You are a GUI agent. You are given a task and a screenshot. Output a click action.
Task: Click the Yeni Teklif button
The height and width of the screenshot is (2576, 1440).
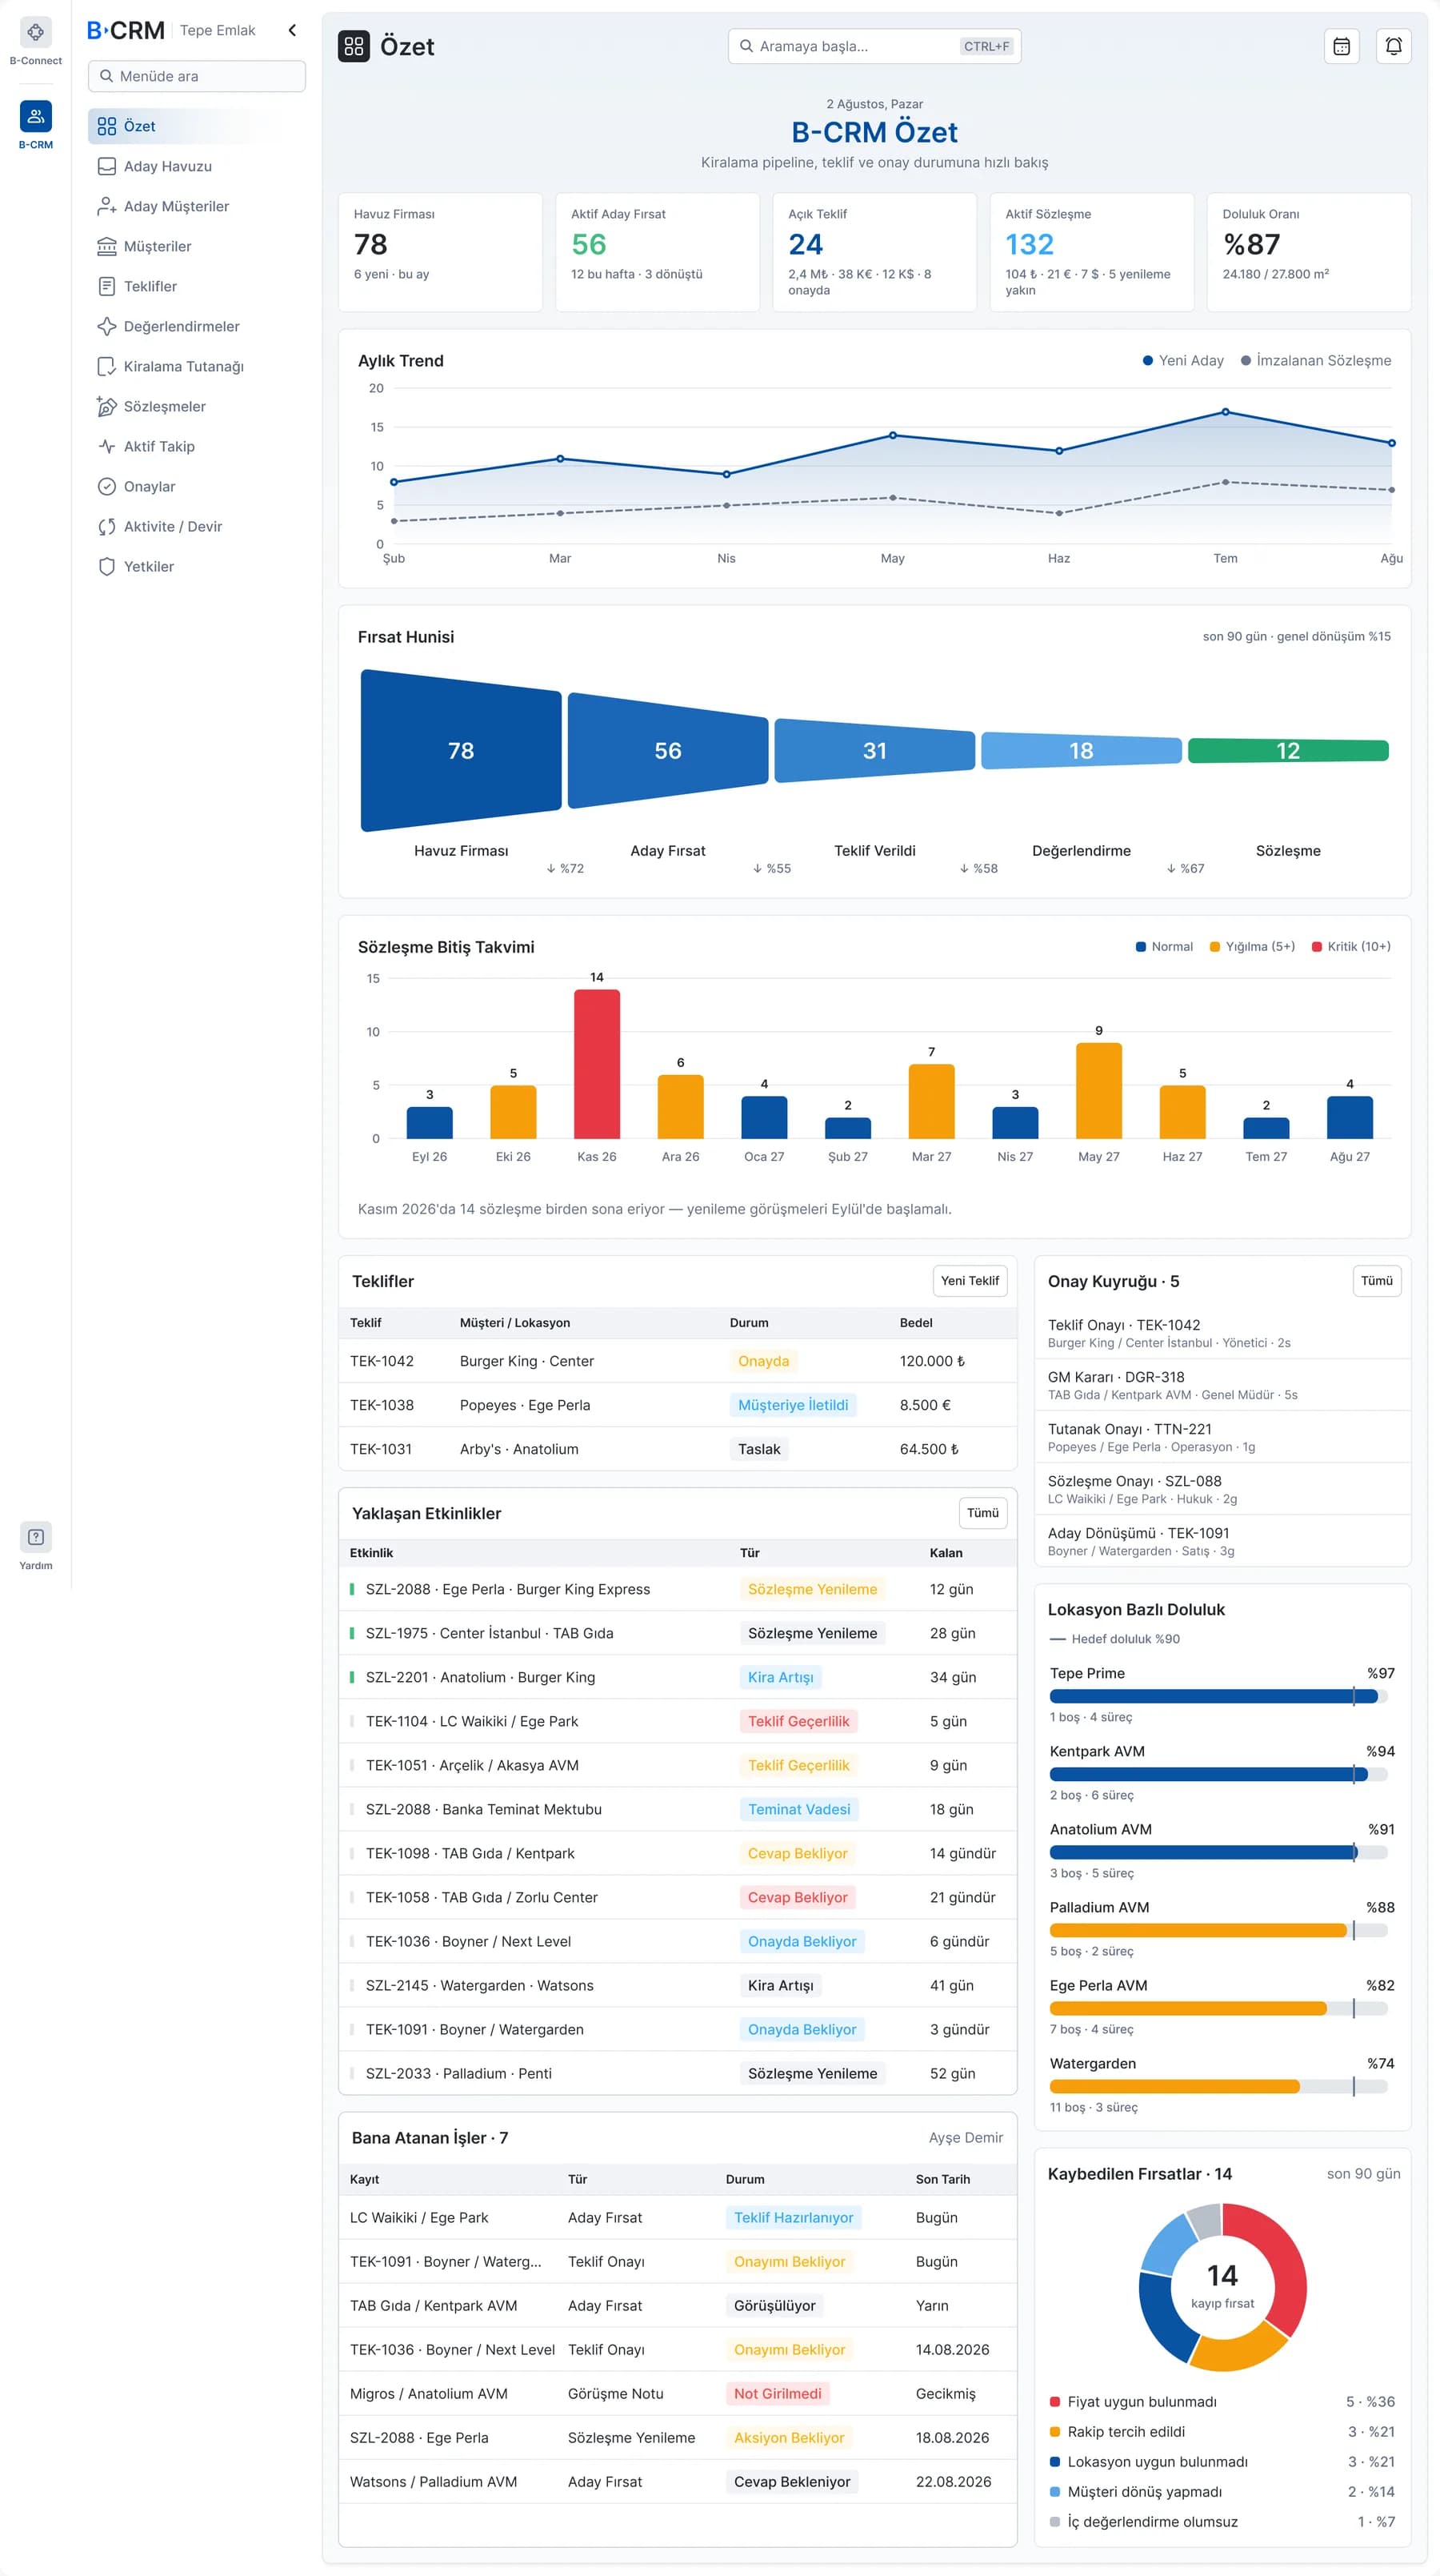pos(970,1280)
